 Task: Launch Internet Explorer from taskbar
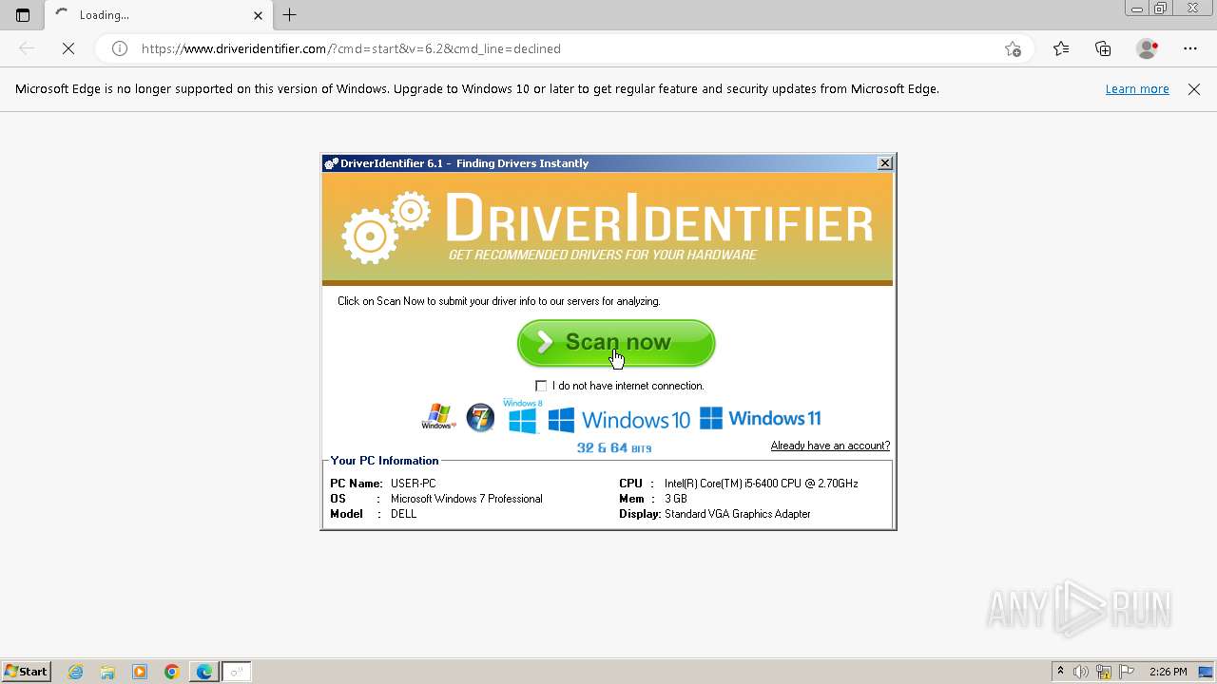tap(76, 672)
